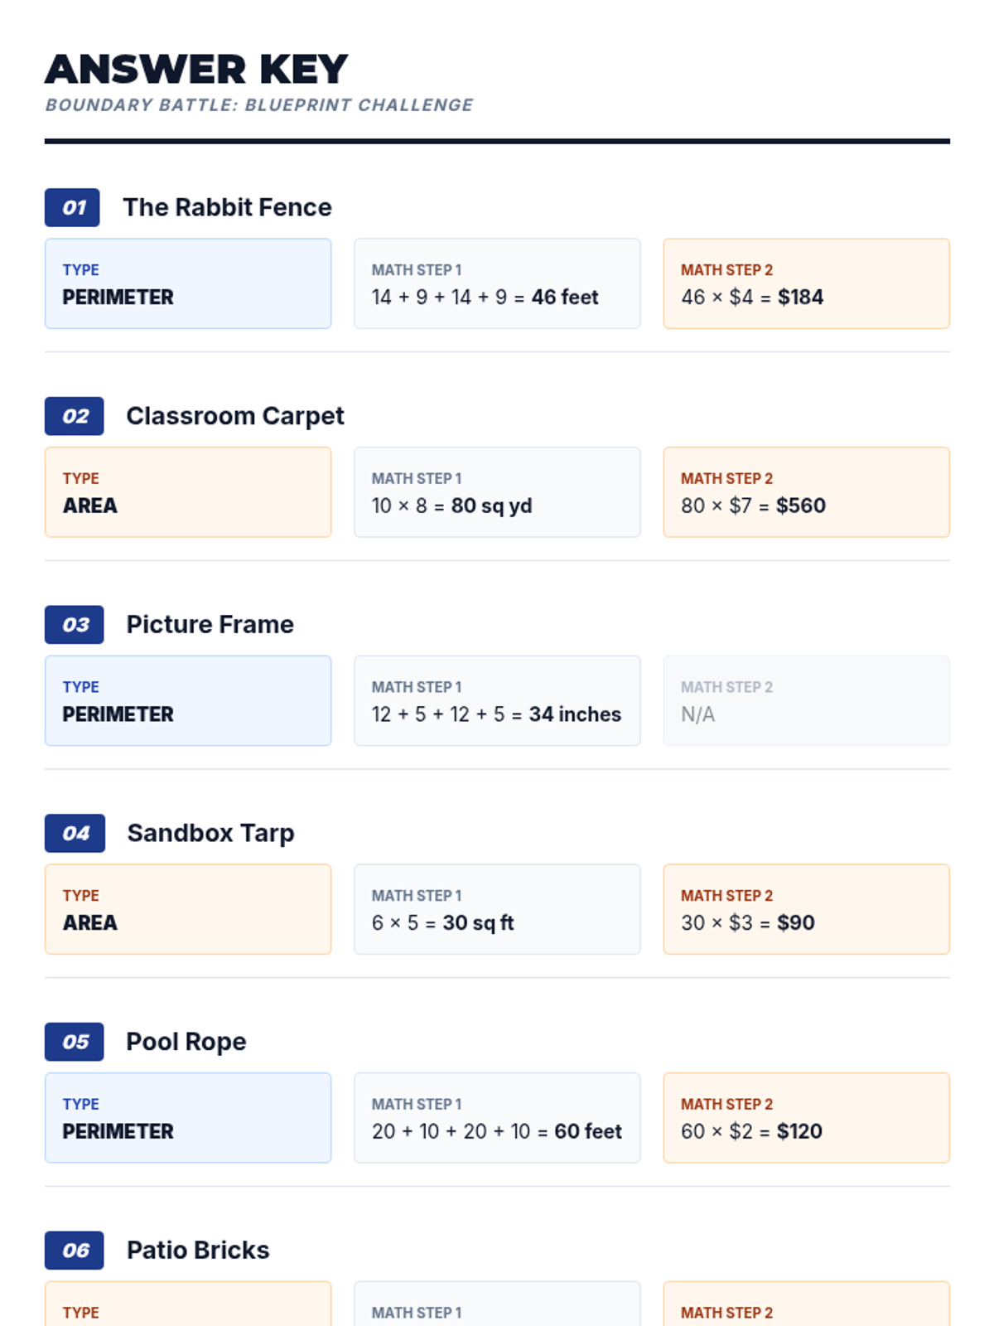Click the 02 number badge

click(x=75, y=416)
